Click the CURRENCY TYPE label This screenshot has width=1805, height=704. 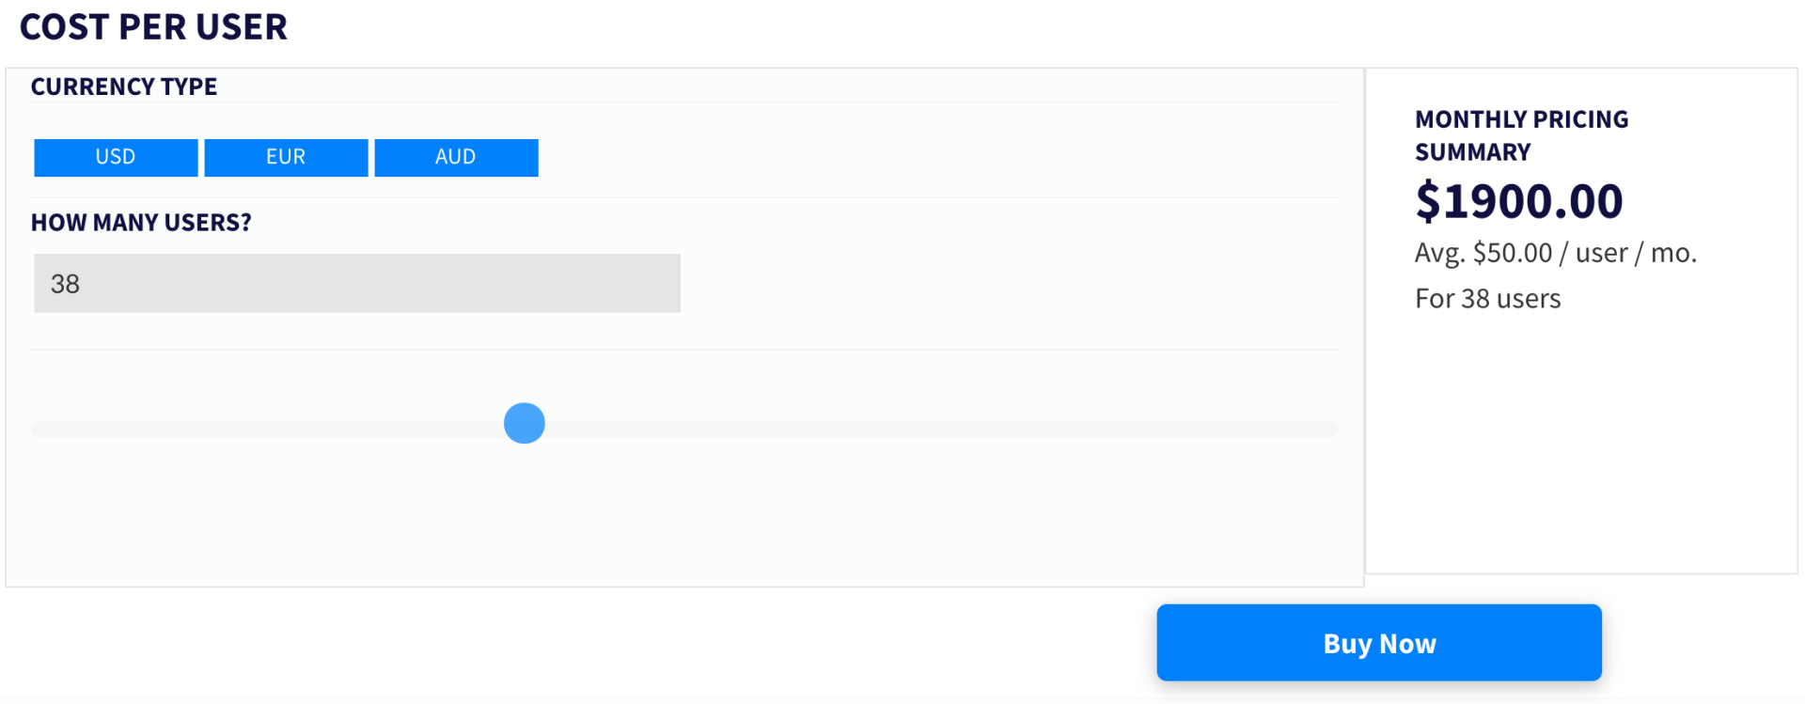coord(124,86)
